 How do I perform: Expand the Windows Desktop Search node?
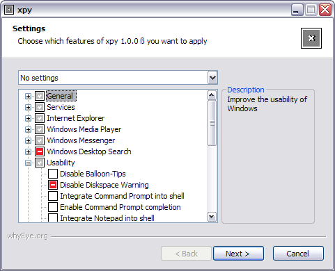click(28, 151)
